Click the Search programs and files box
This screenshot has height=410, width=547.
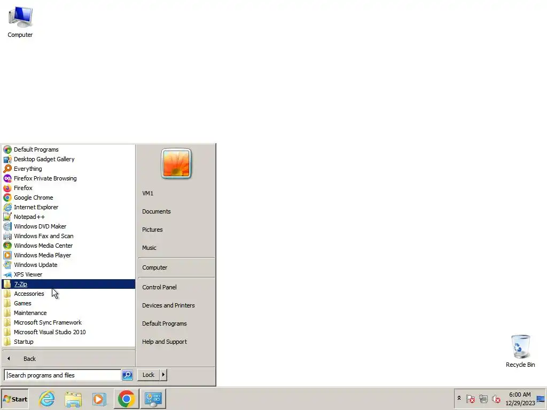63,375
